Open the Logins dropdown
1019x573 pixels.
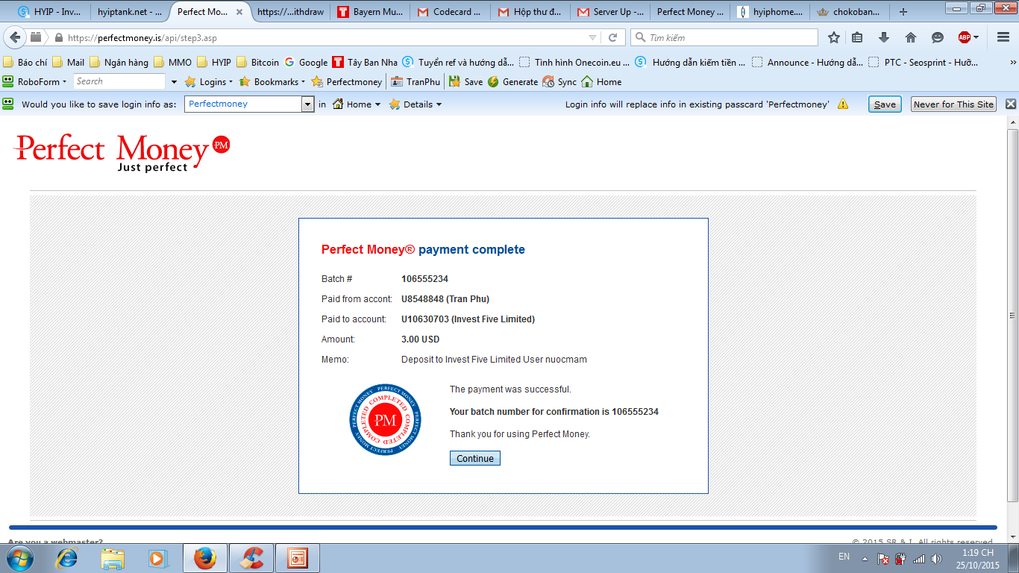209,82
